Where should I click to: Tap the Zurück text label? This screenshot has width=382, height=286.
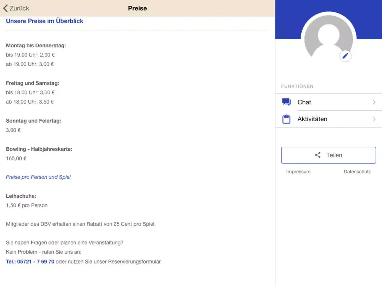(19, 8)
